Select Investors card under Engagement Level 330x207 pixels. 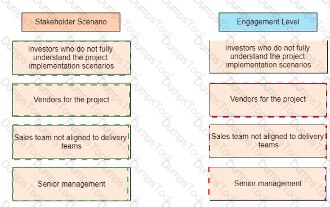pyautogui.click(x=269, y=57)
